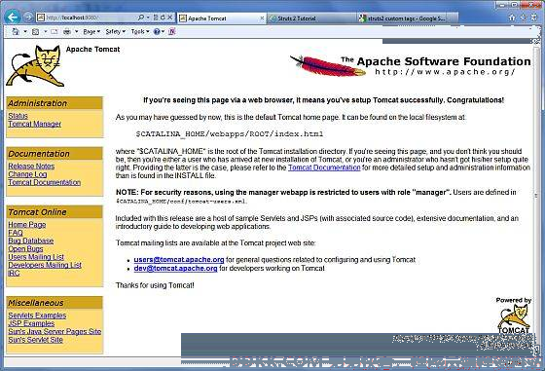
Task: Click the search magnifier in address bar
Action: pos(141,17)
